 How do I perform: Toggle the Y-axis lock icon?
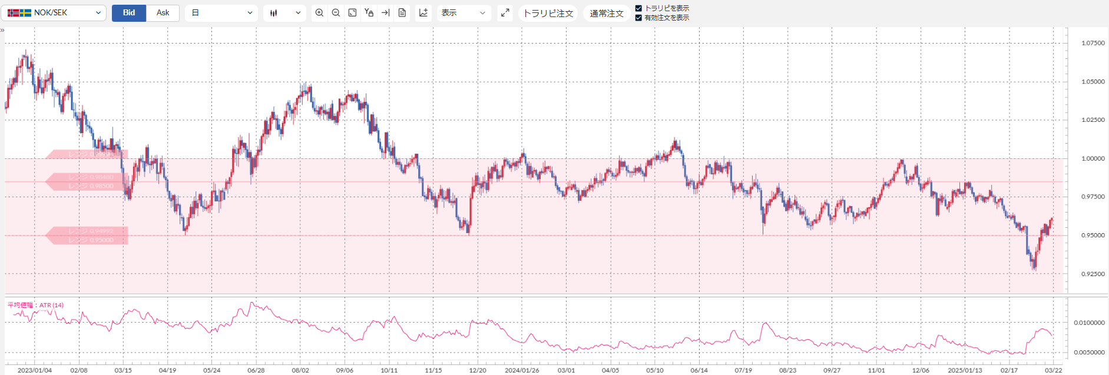(x=369, y=12)
